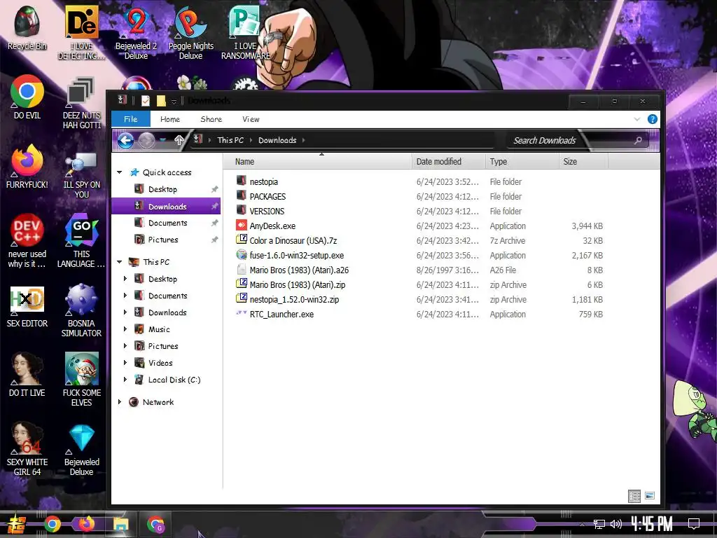Open the File ribbon tab
Viewport: 717px width, 538px height.
(x=131, y=119)
